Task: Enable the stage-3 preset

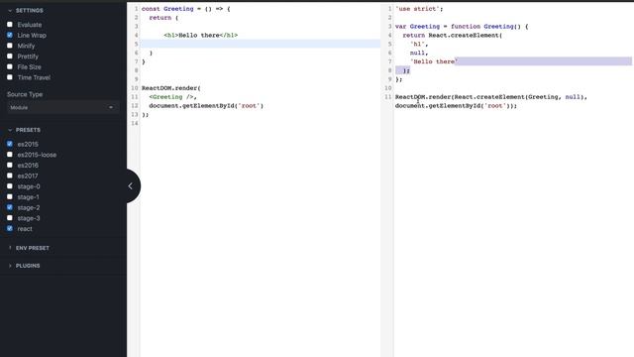Action: pyautogui.click(x=10, y=218)
